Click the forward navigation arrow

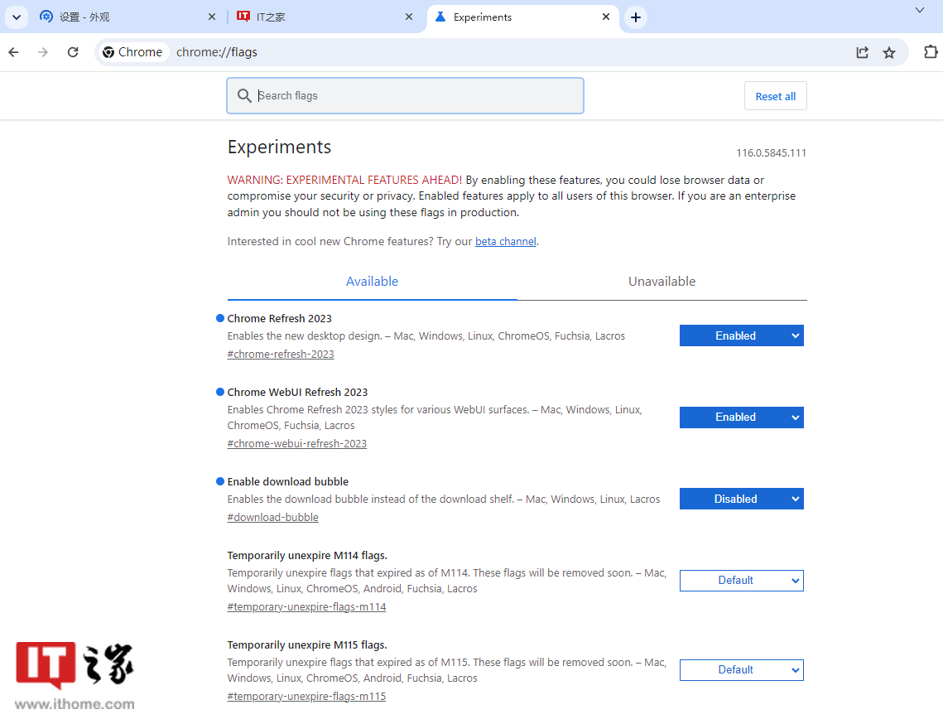(43, 52)
